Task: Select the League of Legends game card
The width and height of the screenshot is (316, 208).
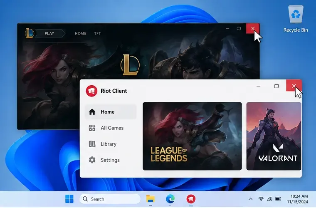Action: tap(192, 136)
